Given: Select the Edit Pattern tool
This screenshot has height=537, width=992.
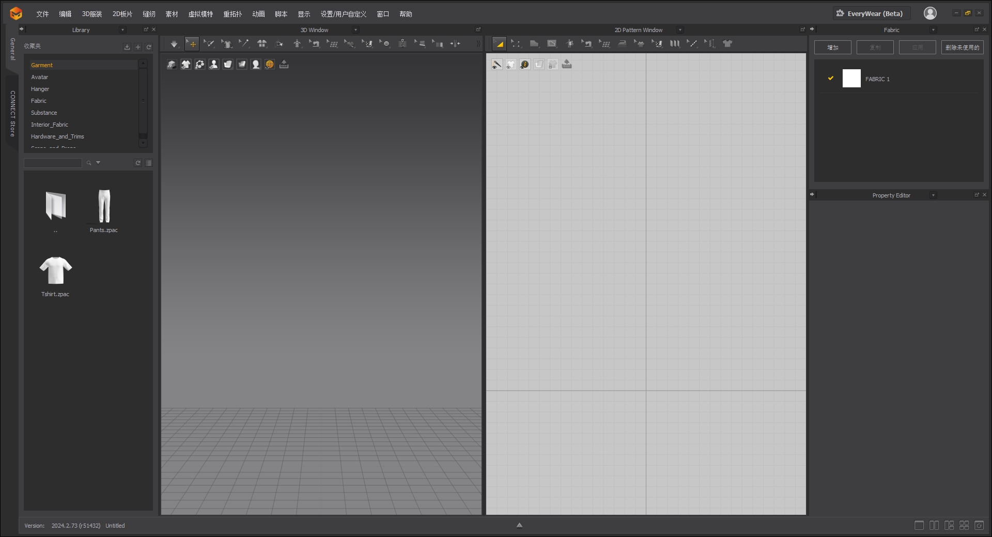Looking at the screenshot, I should click(517, 43).
